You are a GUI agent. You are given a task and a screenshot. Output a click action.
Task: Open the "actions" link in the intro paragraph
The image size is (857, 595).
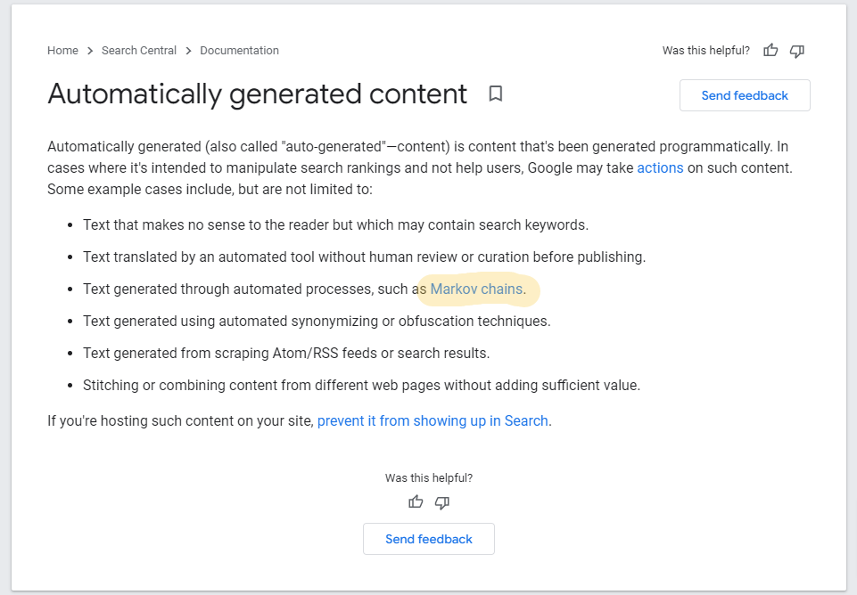coord(660,167)
